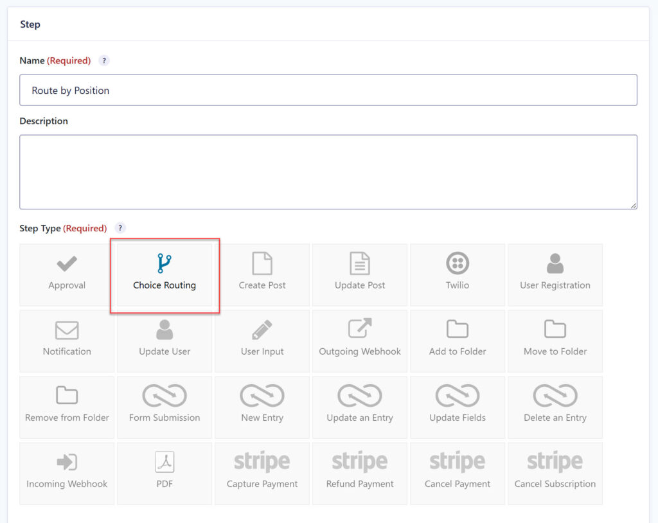Pick the Update User step type
Screen dimensions: 658x523
pos(164,341)
